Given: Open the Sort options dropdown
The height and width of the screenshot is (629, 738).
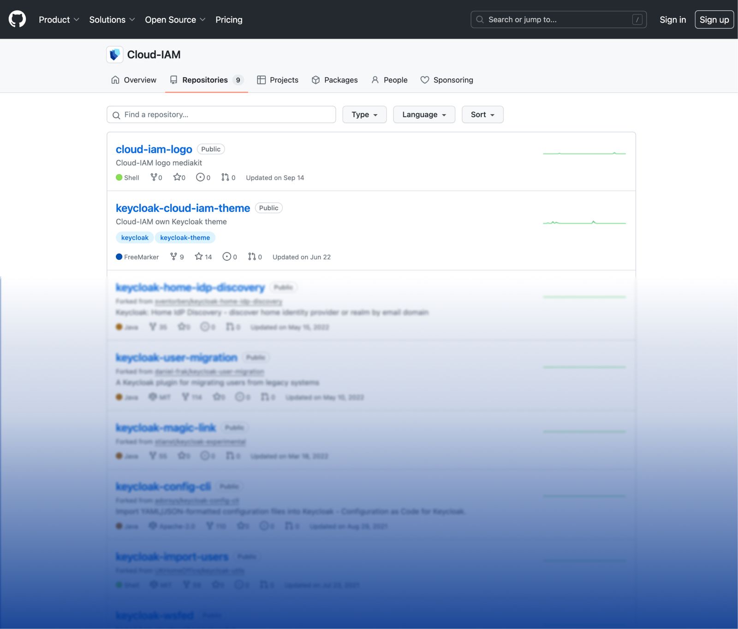Looking at the screenshot, I should click(482, 114).
